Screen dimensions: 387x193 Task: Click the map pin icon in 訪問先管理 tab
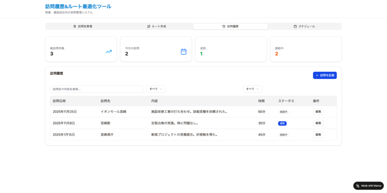75,26
